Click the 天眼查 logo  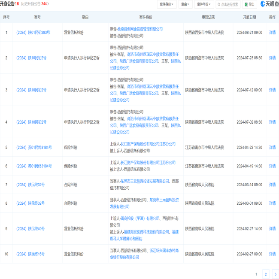coord(270,4)
